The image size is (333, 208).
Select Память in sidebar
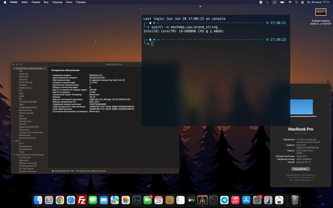pyautogui.click(x=23, y=124)
